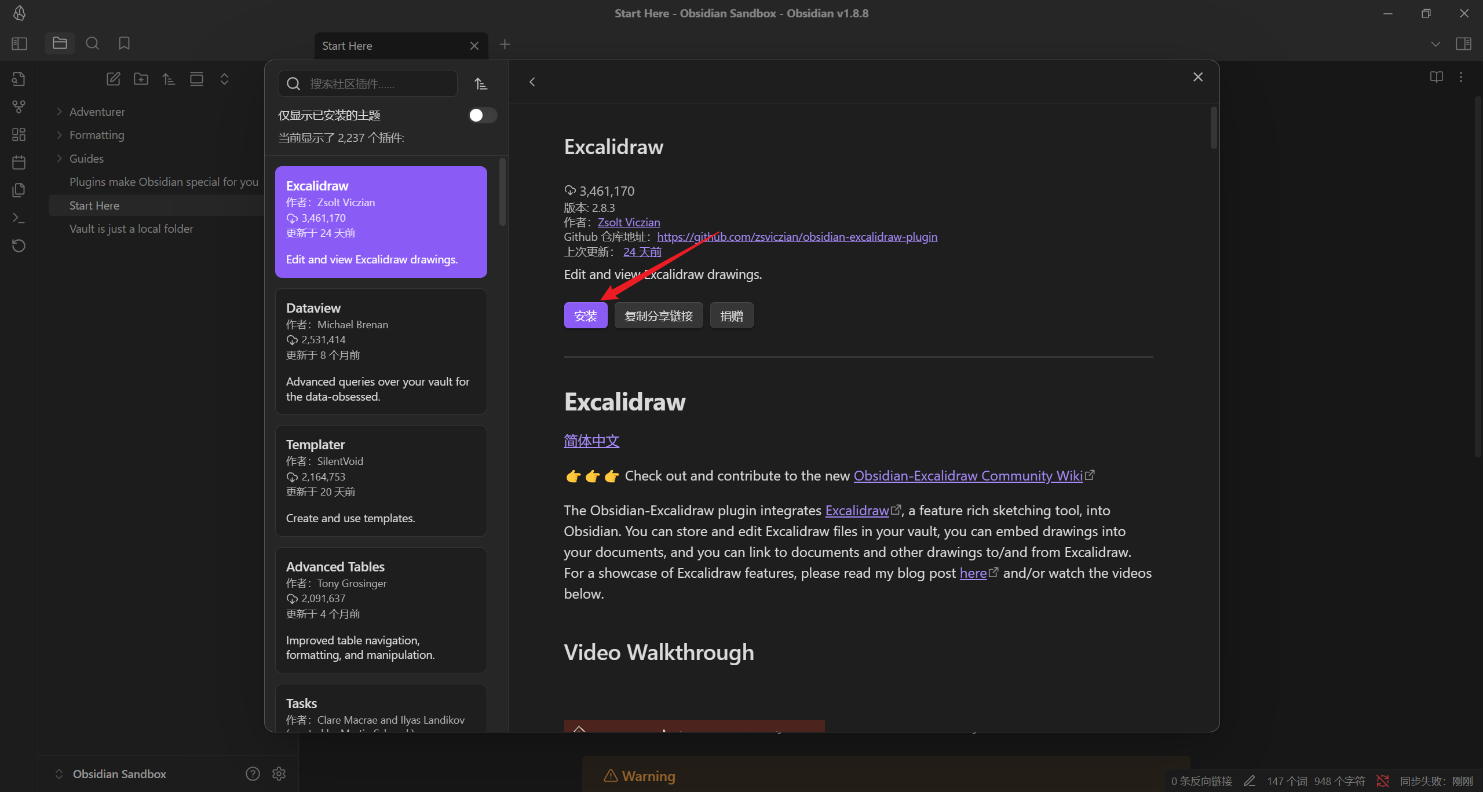Open daily note calendar icon

[x=19, y=162]
